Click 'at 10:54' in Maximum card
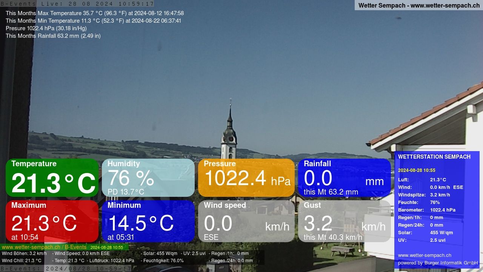 (25, 237)
